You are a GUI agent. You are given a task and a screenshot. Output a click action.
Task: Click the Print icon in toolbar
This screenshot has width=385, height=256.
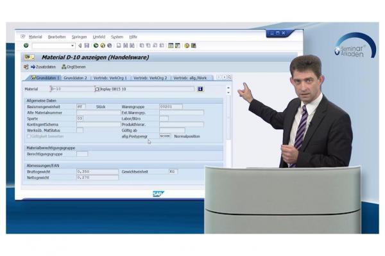point(119,45)
